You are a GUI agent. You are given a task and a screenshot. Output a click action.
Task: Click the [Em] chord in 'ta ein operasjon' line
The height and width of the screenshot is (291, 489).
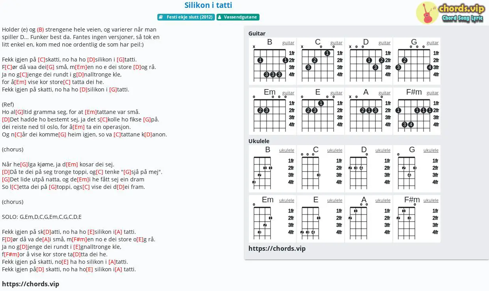click(x=78, y=127)
